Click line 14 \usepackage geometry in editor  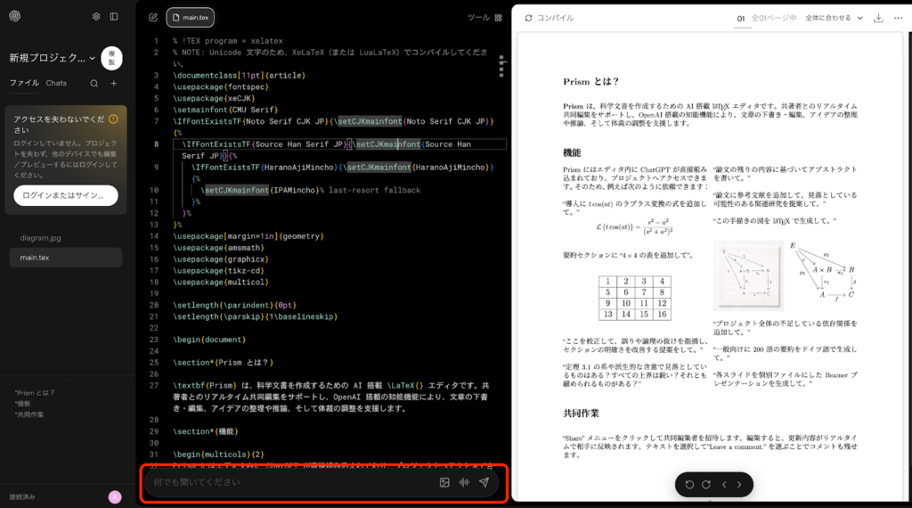[248, 236]
